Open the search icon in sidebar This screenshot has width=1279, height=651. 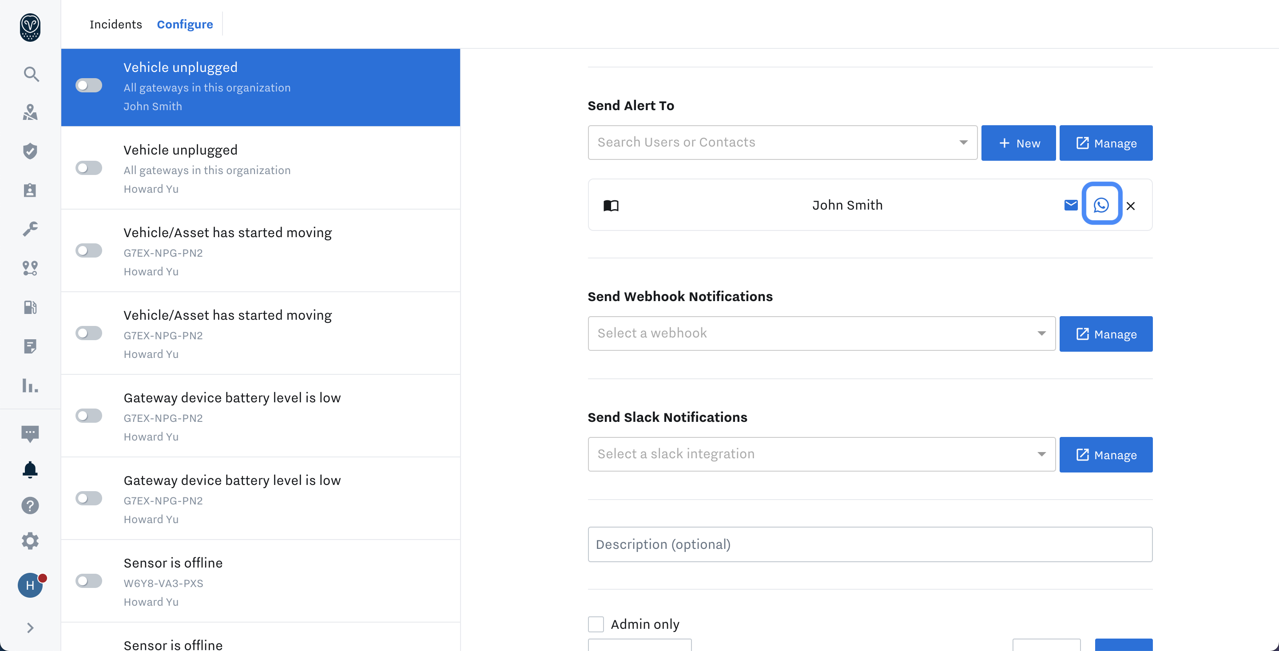31,75
